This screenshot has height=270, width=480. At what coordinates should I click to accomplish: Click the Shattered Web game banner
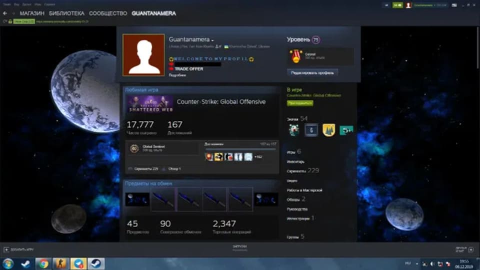[150, 104]
